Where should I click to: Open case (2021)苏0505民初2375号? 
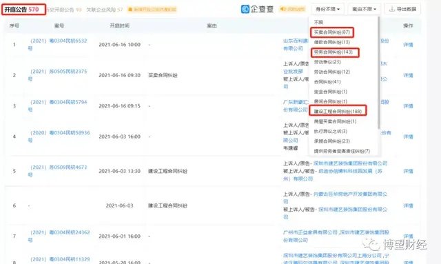[57, 75]
